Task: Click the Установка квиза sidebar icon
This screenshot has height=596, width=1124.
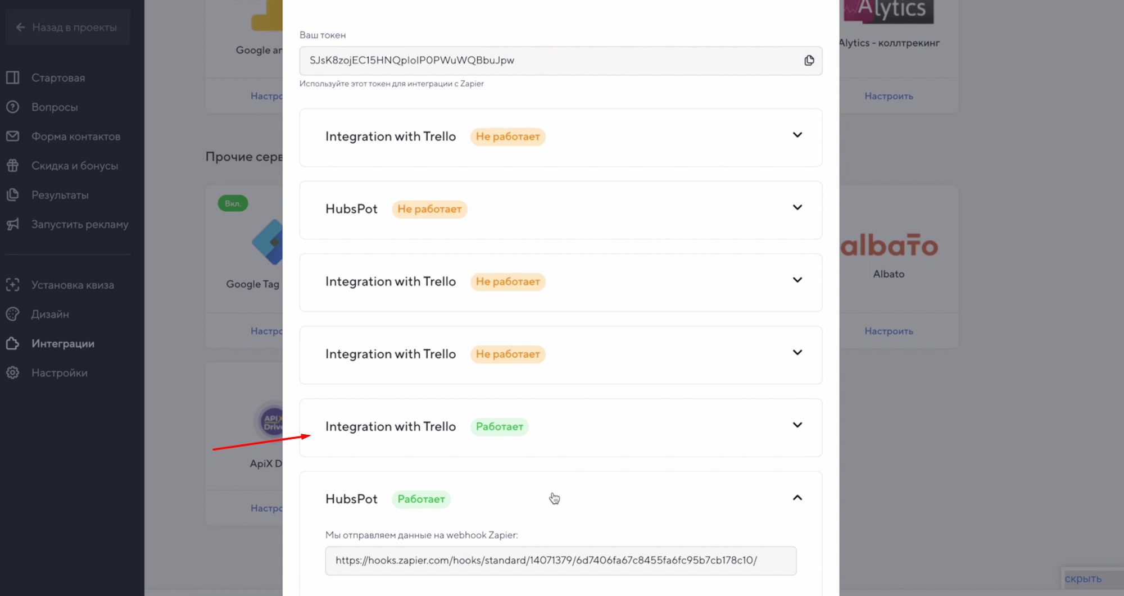Action: pos(13,285)
